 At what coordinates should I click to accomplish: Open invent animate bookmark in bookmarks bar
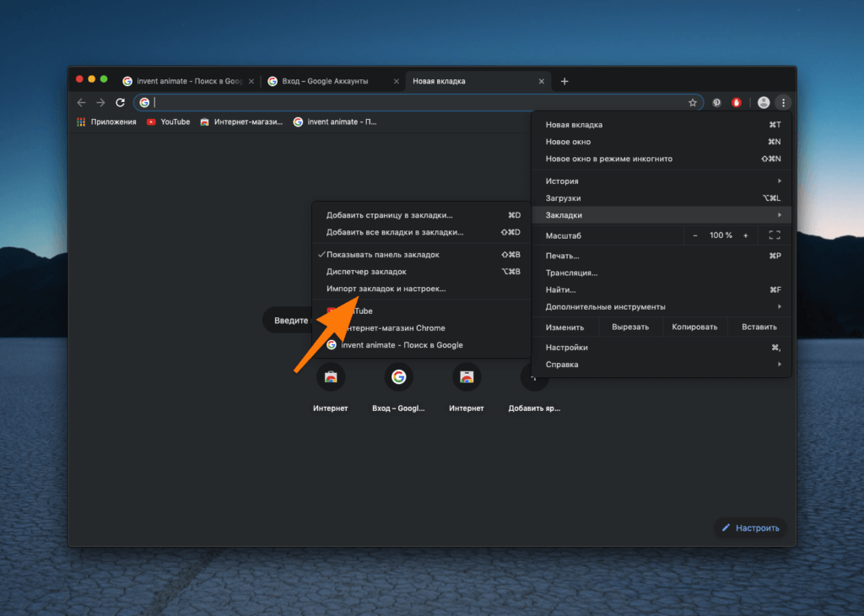click(335, 122)
